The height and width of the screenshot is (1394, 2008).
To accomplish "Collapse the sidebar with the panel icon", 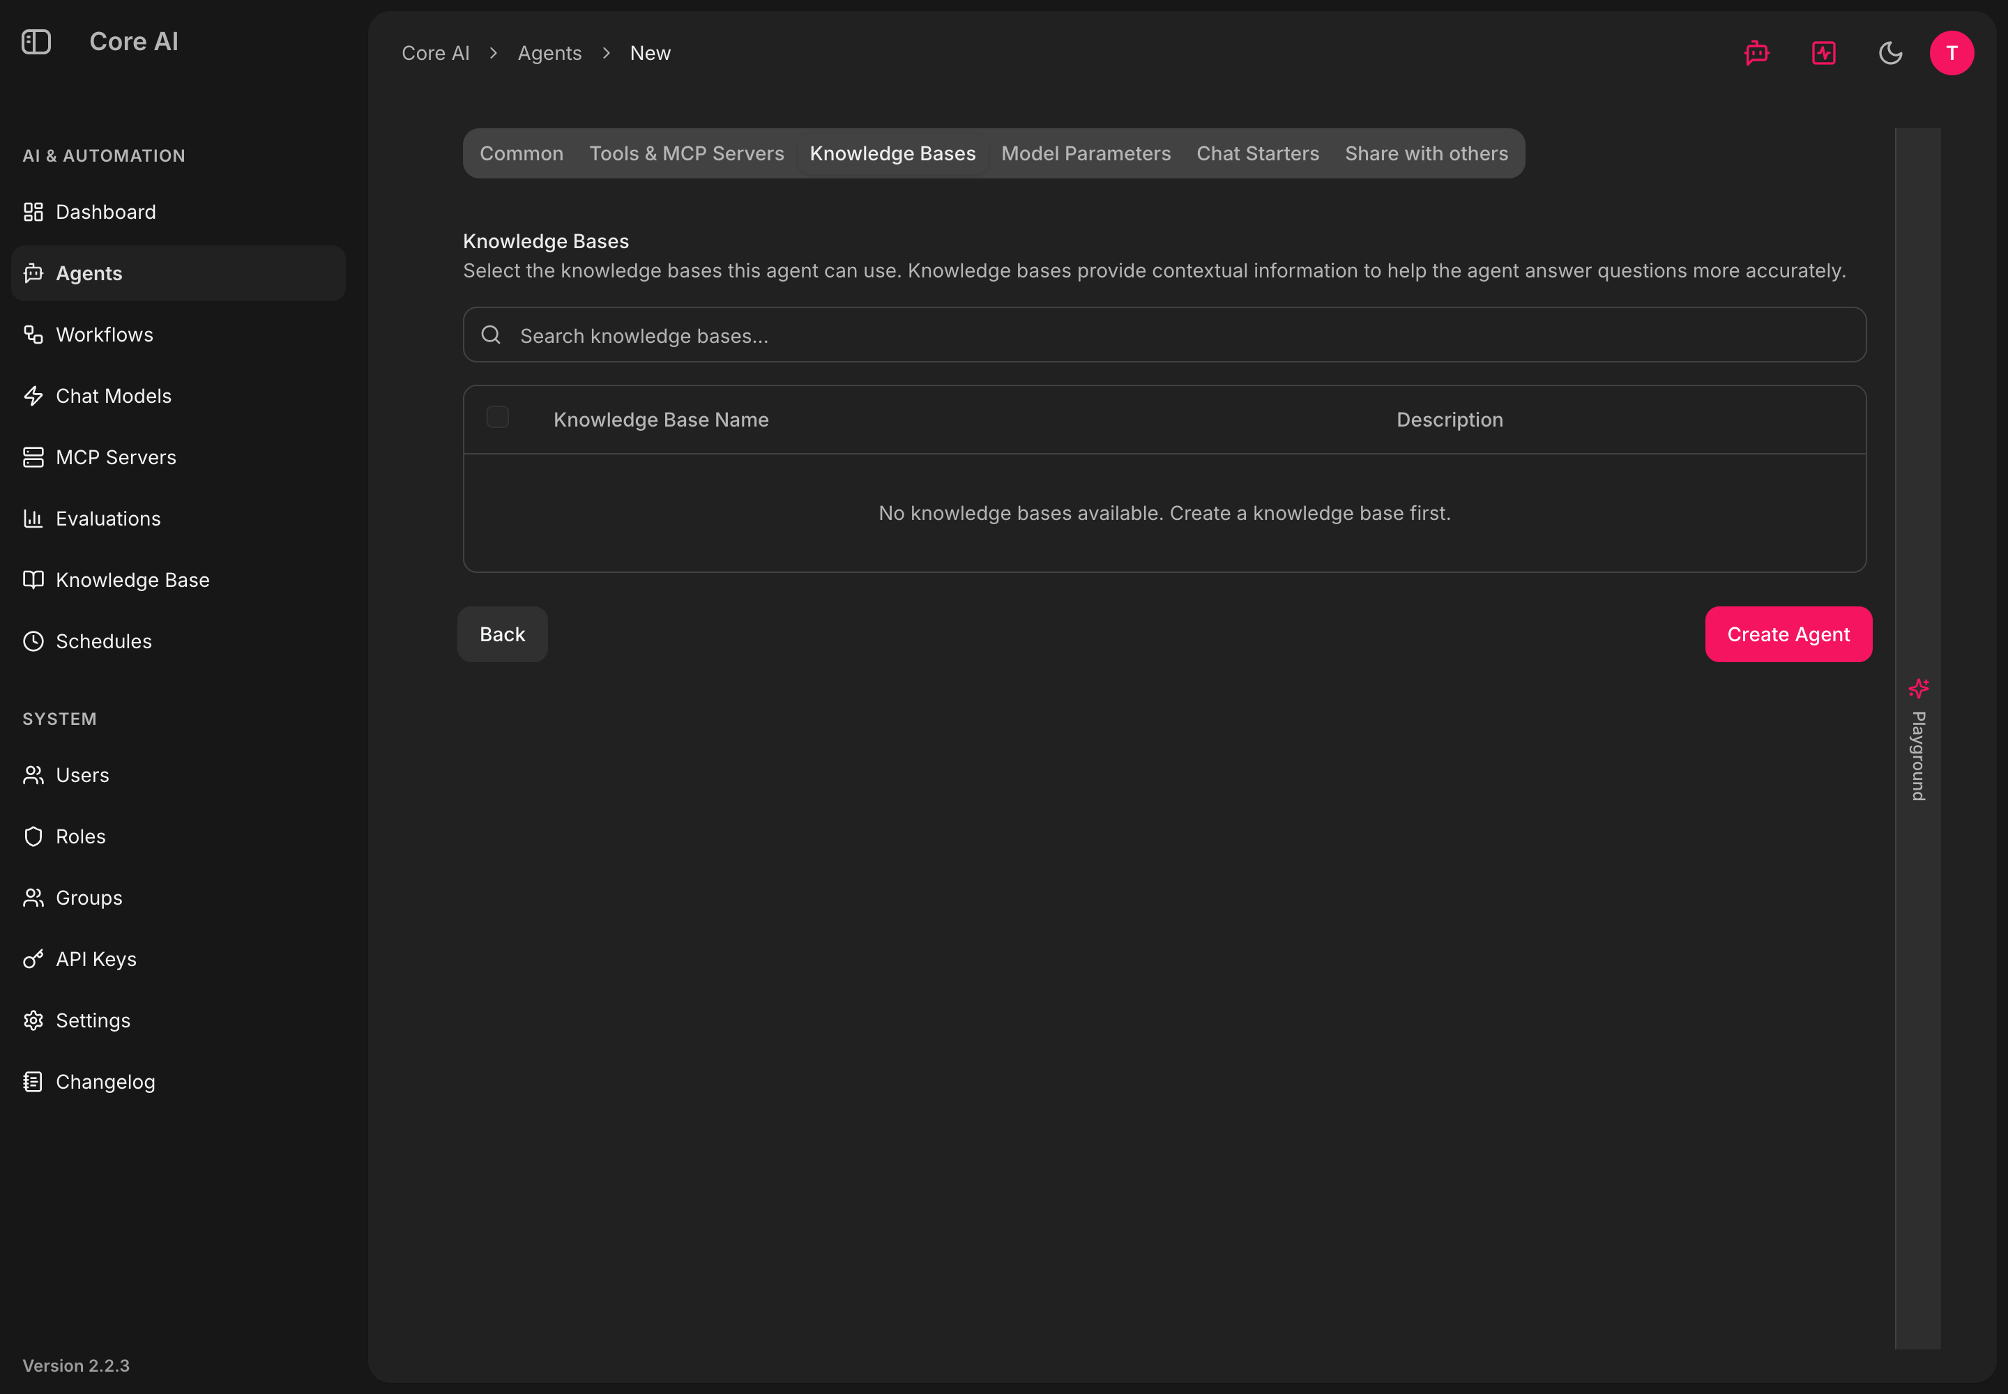I will 36,41.
